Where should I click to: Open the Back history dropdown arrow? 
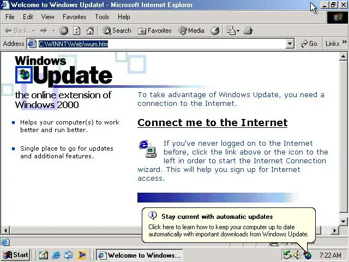point(33,31)
